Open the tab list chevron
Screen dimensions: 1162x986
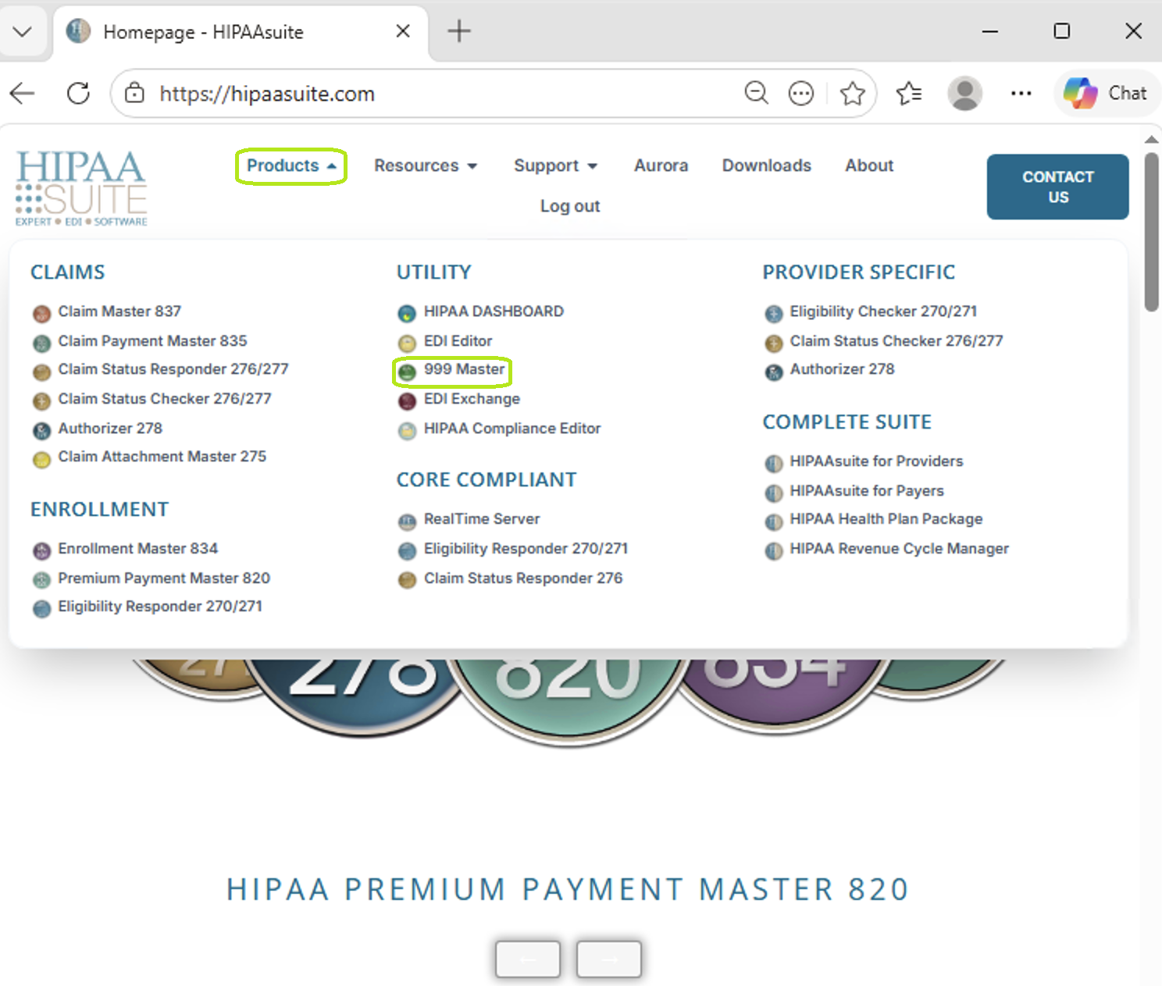(x=23, y=32)
